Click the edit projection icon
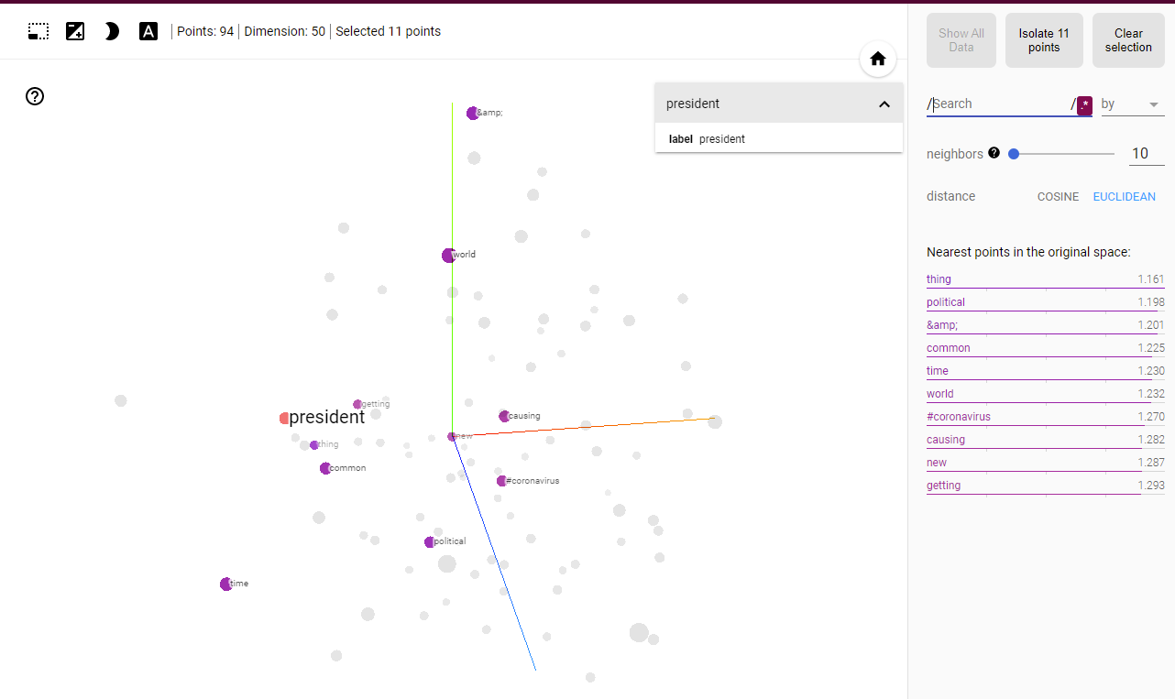 [75, 31]
